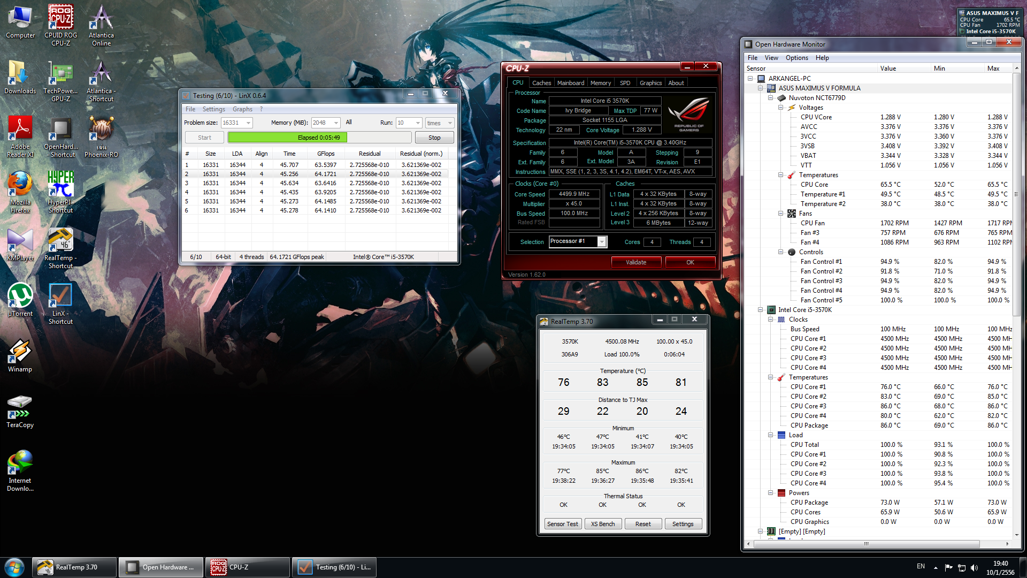
Task: Open RealTemp desktop shortcut
Action: click(x=60, y=248)
